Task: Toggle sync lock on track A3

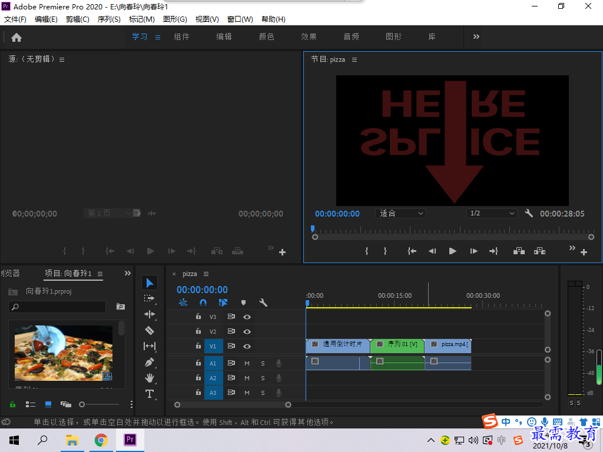Action: point(231,393)
